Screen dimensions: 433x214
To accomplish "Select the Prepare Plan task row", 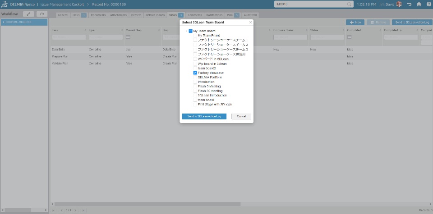I will click(241, 56).
